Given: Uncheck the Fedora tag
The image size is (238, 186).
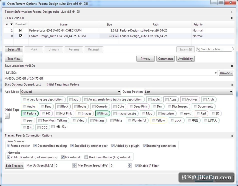Looking at the screenshot, I should [24, 113].
